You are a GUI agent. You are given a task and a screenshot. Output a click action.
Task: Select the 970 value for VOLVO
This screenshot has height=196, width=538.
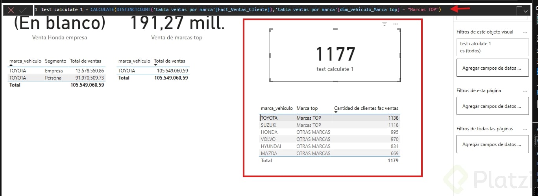pyautogui.click(x=394, y=139)
